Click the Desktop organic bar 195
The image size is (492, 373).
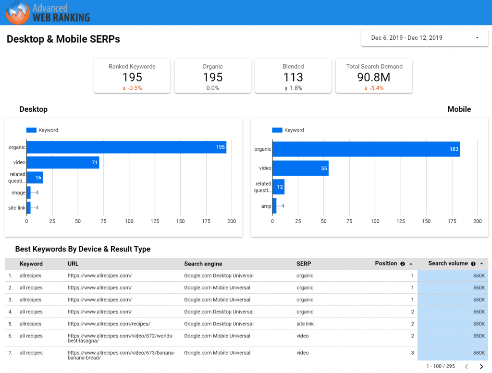(126, 147)
